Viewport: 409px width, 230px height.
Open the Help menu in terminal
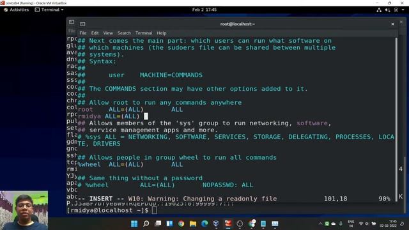point(162,33)
